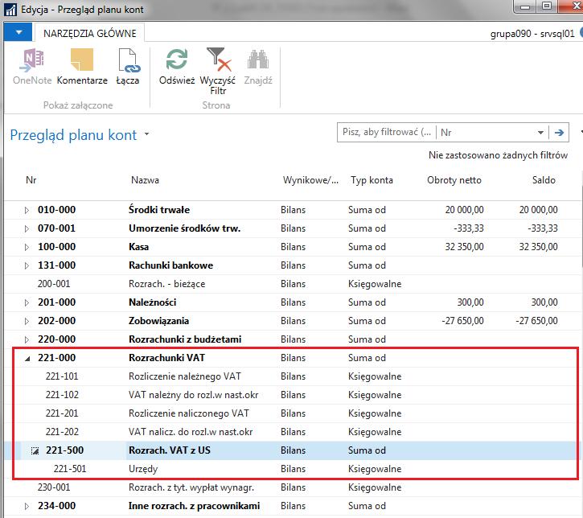Click Bilans in the Rachunki bankowe row

click(293, 265)
